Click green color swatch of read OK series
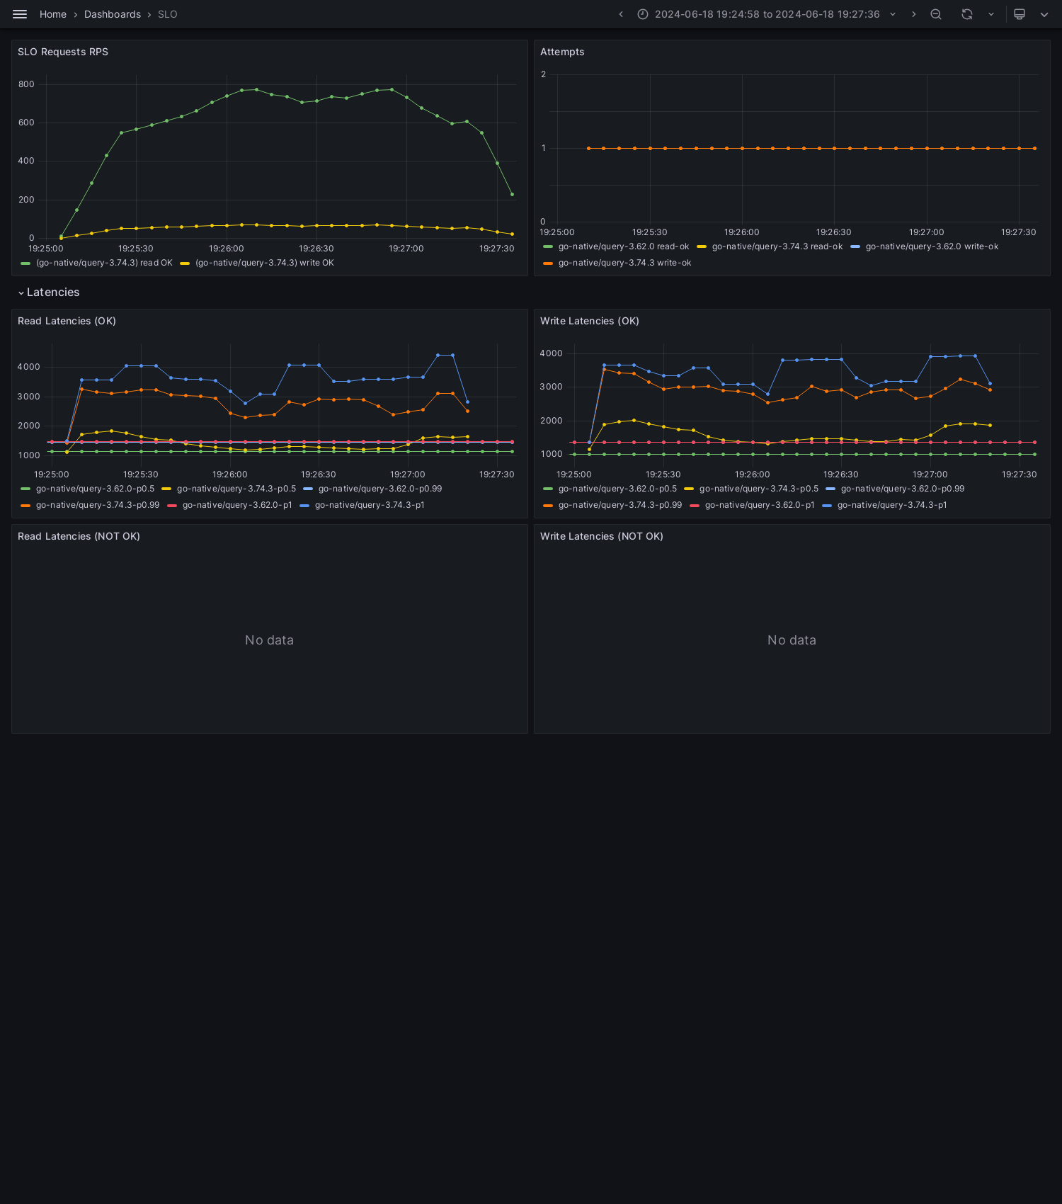Screen dimensions: 1062x1204 [25, 263]
